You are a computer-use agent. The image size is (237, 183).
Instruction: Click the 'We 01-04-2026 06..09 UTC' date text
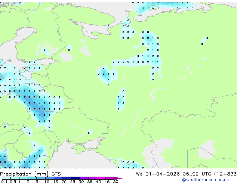click(x=173, y=174)
